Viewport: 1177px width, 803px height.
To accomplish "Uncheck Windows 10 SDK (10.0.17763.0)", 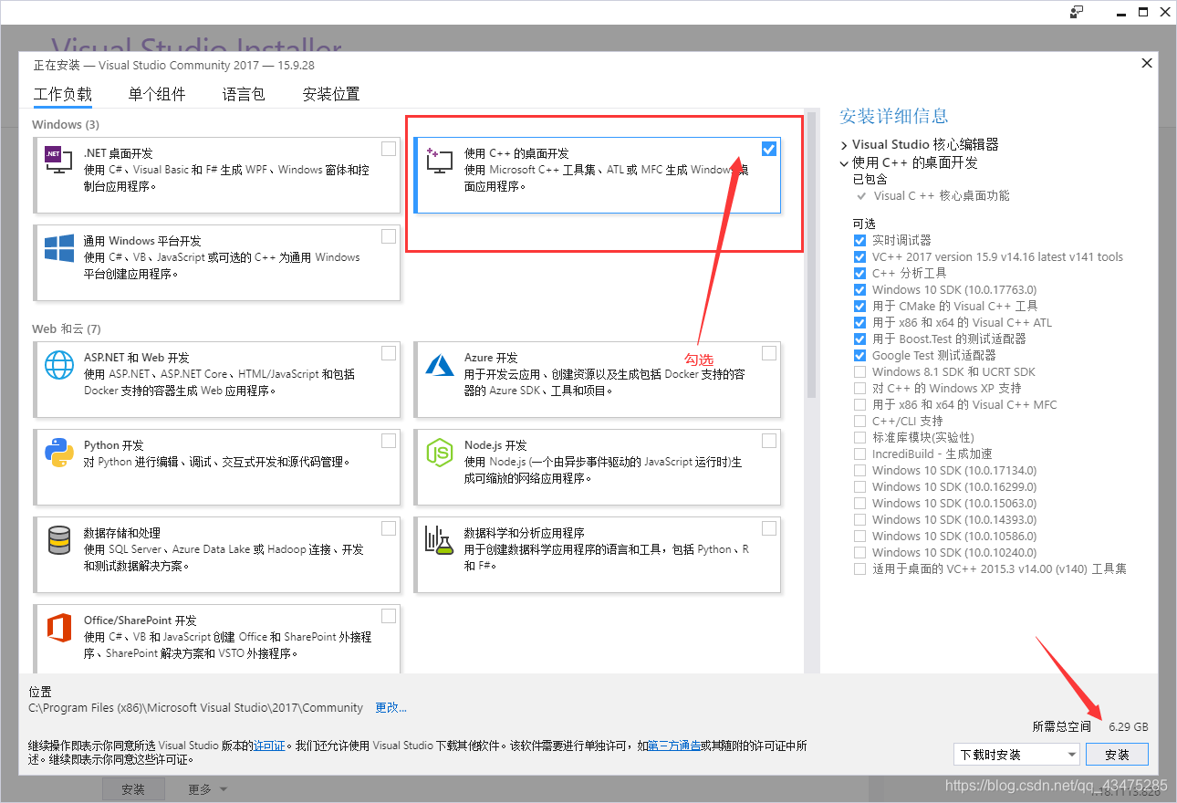I will pos(859,289).
